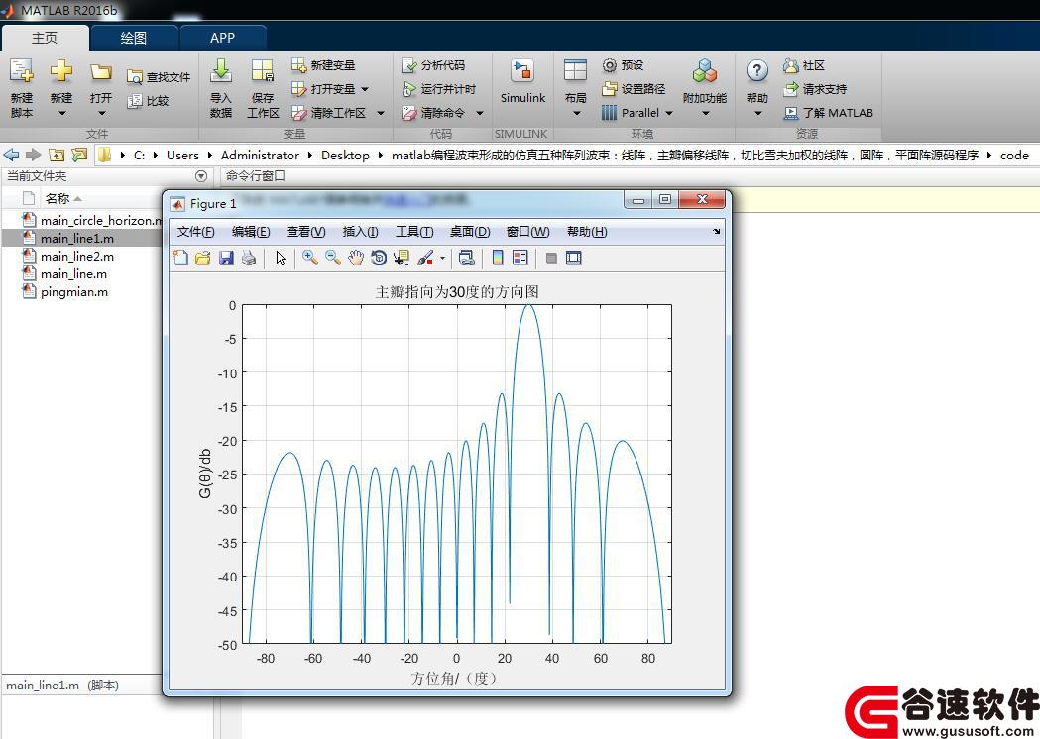Open the 编辑(E) menu in Figure 1
1040x739 pixels.
click(251, 232)
